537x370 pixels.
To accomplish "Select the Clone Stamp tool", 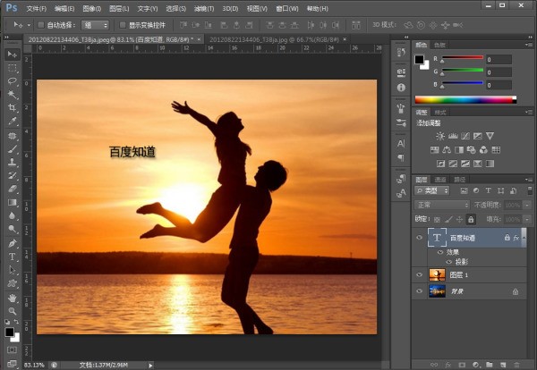I will (x=13, y=162).
